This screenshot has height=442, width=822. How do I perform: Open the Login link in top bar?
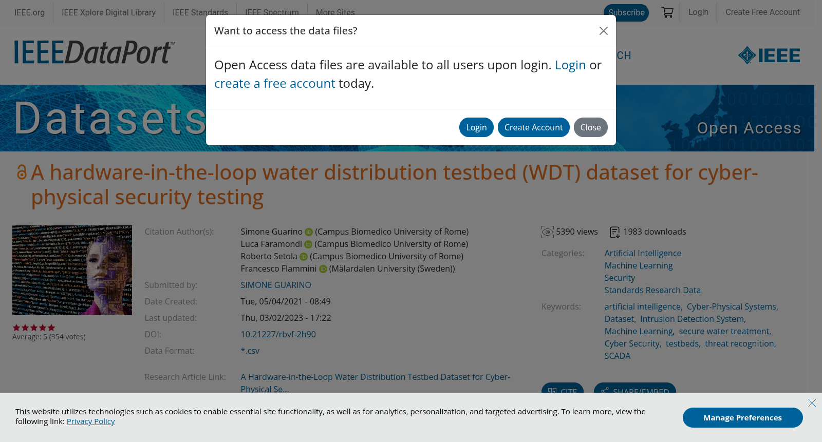click(698, 12)
